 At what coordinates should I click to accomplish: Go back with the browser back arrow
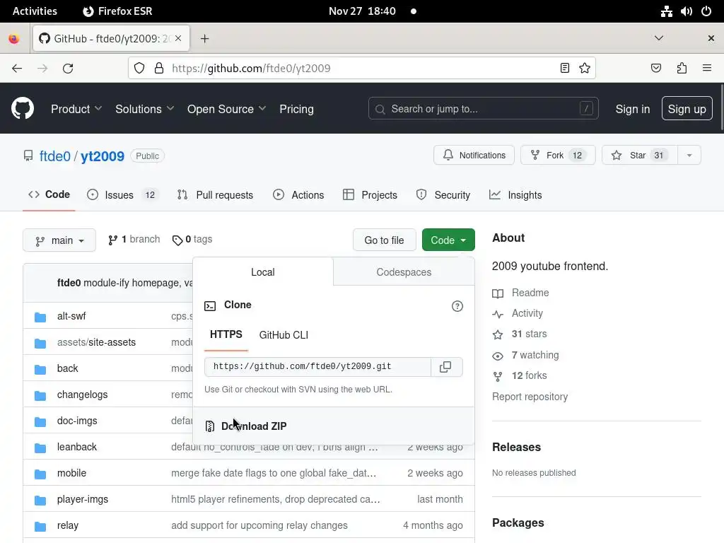click(x=17, y=69)
